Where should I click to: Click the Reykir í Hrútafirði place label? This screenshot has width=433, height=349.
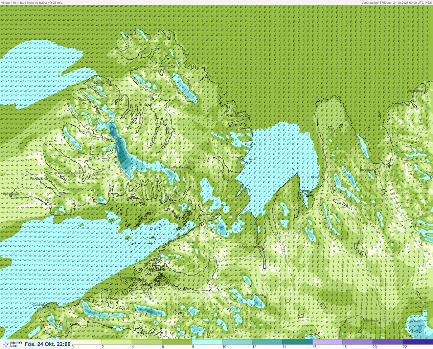[251, 247]
